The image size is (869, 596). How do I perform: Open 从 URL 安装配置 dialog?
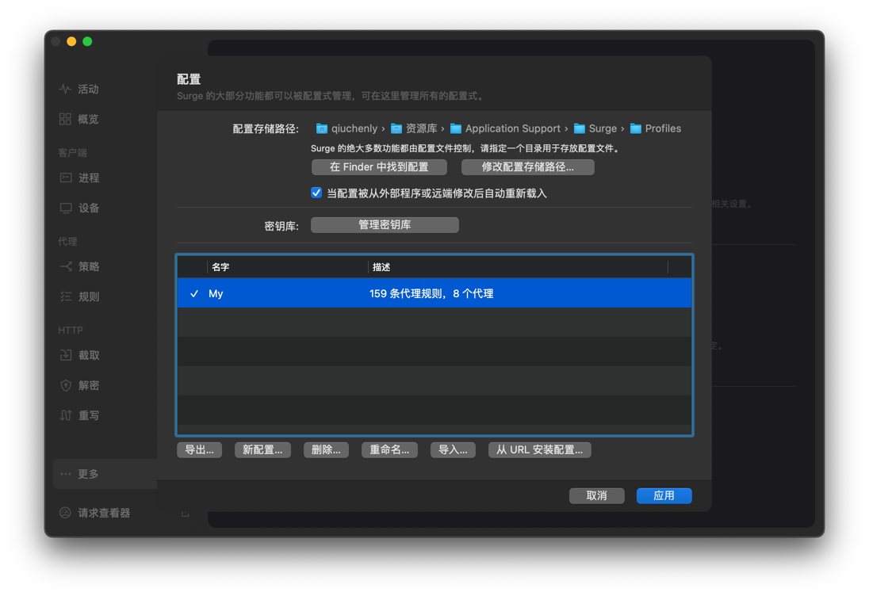pyautogui.click(x=539, y=449)
